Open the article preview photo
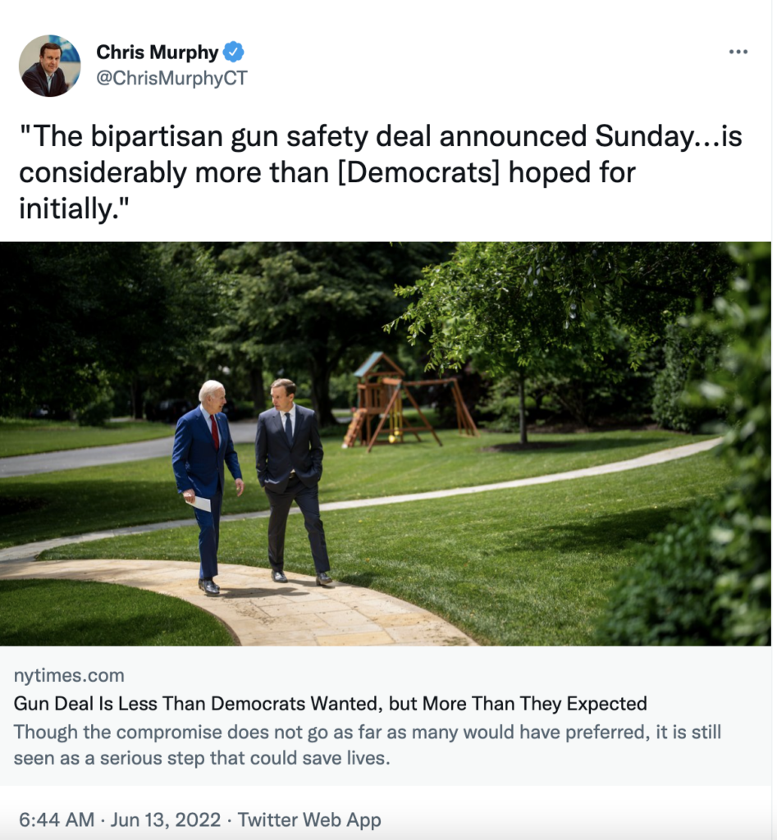 [386, 444]
